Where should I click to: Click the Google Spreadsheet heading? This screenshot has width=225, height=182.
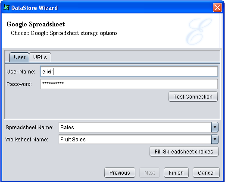point(36,24)
